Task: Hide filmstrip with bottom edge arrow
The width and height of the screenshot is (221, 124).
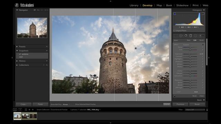Action: [110, 123]
